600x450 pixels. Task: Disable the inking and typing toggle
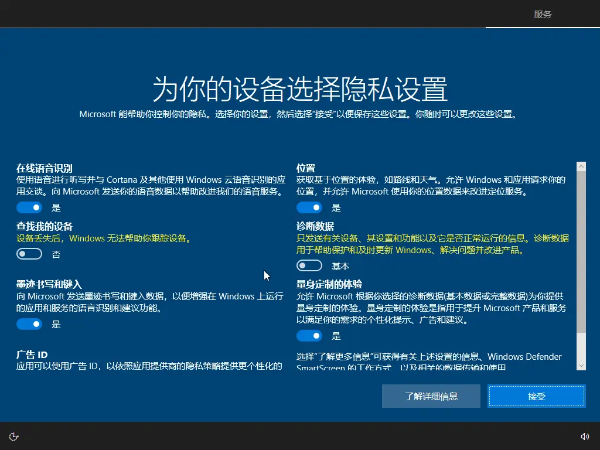(x=29, y=324)
